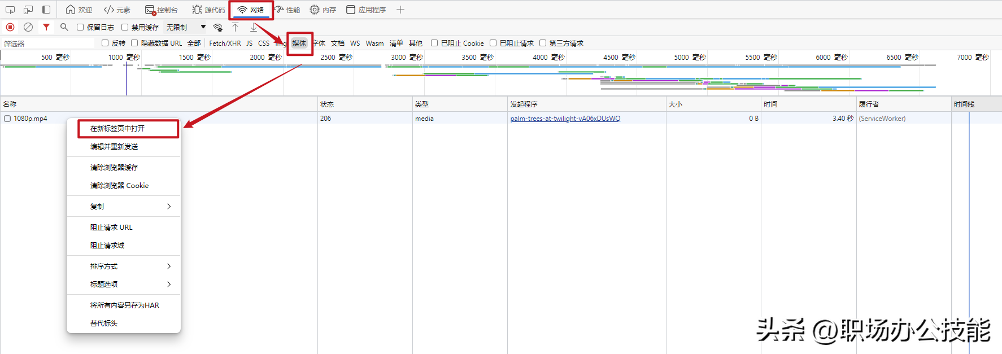Viewport: 1002px width, 354px height.
Task: Click the export HAR download arrow icon
Action: [x=254, y=27]
